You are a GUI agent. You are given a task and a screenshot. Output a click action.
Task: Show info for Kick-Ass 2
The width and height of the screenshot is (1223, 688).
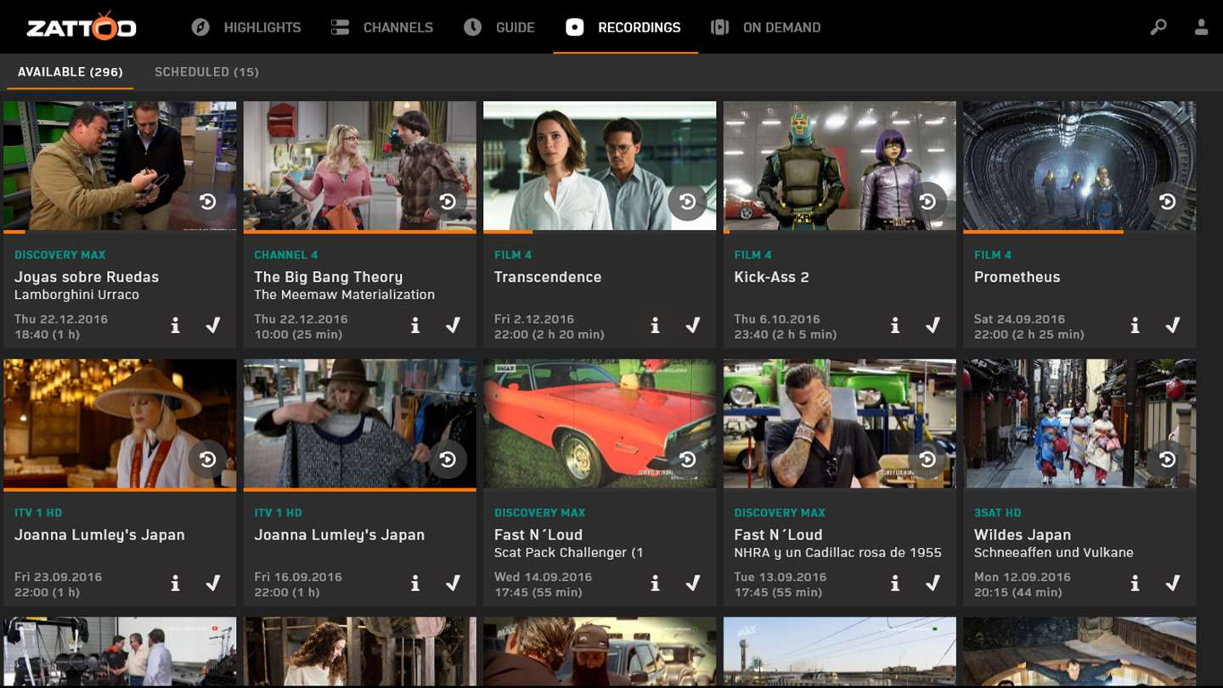(895, 325)
